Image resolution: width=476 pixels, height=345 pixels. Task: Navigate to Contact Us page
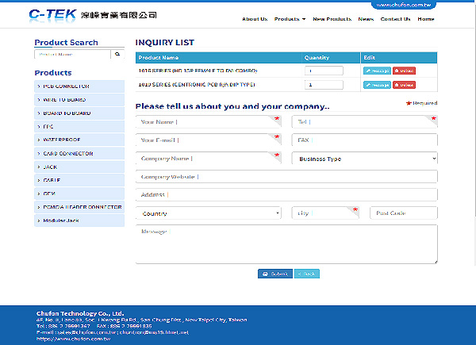pos(395,18)
